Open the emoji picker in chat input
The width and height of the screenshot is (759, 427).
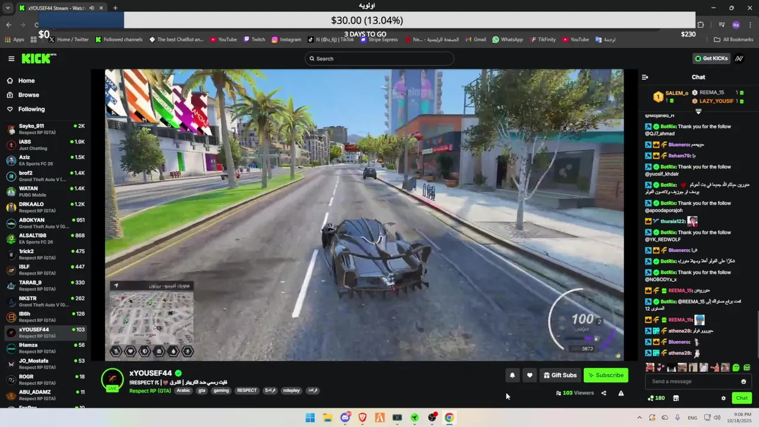tap(744, 381)
